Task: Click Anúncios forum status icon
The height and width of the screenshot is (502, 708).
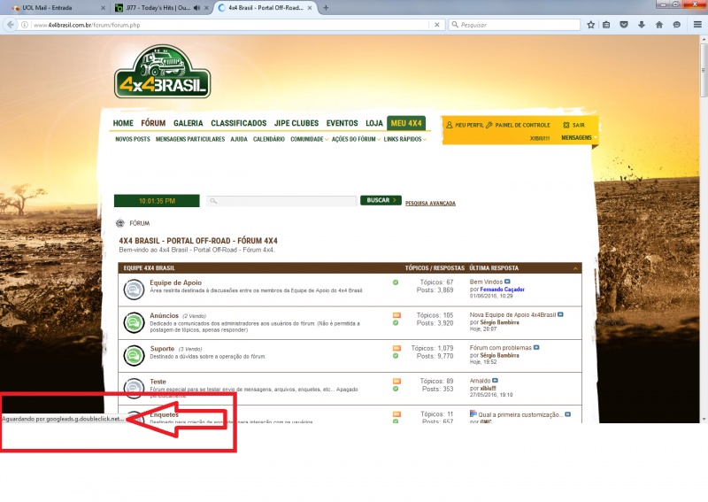Action: (134, 322)
